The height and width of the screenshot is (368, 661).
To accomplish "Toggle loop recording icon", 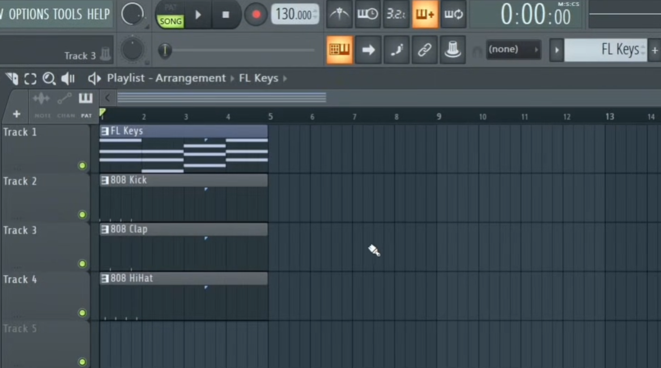I will [453, 14].
